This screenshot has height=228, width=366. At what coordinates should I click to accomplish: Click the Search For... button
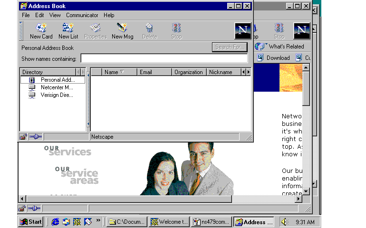tap(230, 47)
